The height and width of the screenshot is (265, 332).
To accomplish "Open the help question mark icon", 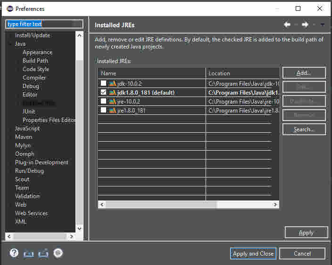I will click(x=14, y=253).
